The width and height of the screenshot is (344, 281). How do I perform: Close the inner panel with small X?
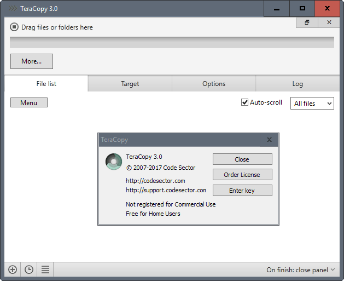pyautogui.click(x=329, y=22)
